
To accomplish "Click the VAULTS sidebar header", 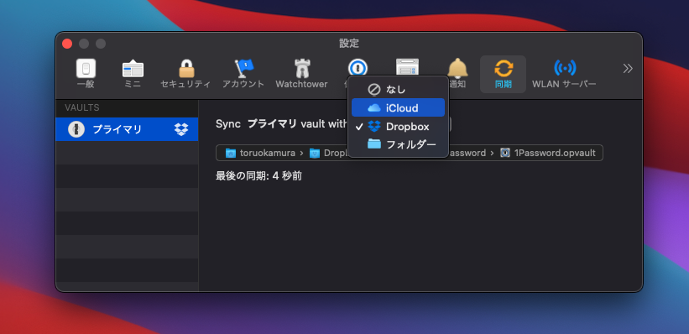I will (82, 107).
